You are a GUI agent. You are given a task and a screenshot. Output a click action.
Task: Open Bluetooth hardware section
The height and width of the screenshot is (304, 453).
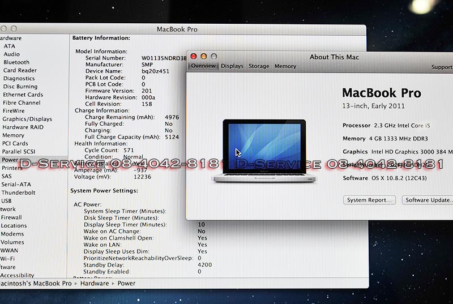16,62
